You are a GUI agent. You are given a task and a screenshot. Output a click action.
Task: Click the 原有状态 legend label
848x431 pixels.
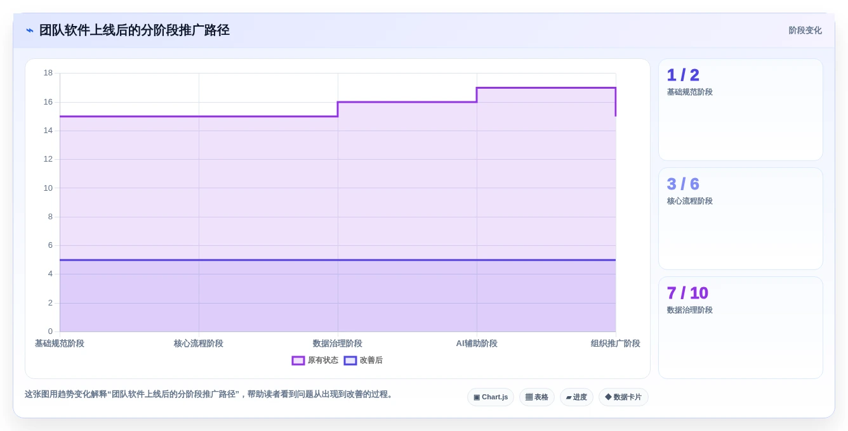[x=323, y=361]
